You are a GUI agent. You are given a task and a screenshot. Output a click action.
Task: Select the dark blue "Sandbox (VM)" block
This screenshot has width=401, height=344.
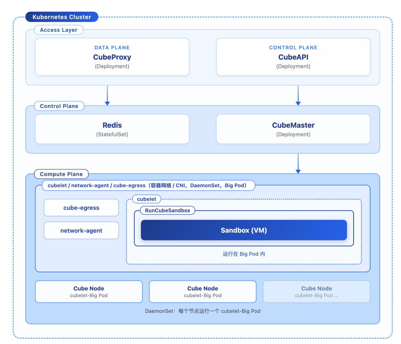(244, 230)
